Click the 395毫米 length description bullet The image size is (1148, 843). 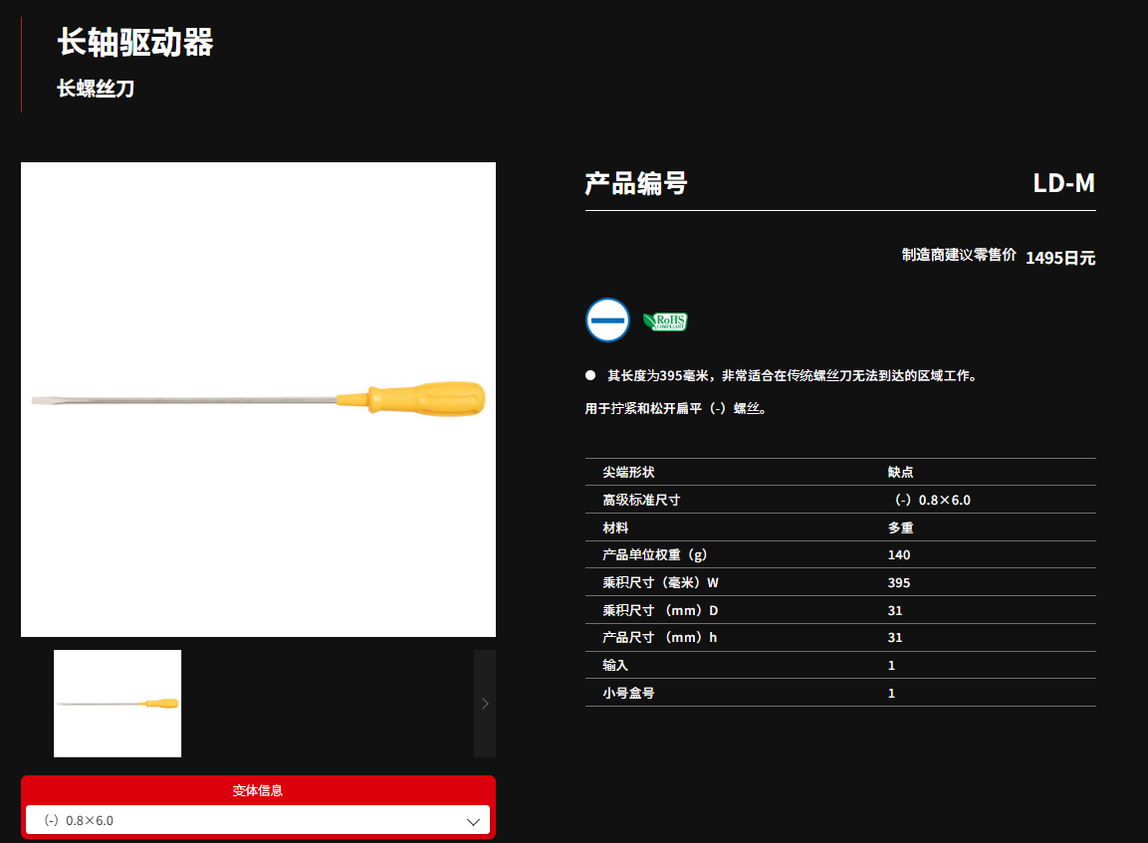pos(792,375)
